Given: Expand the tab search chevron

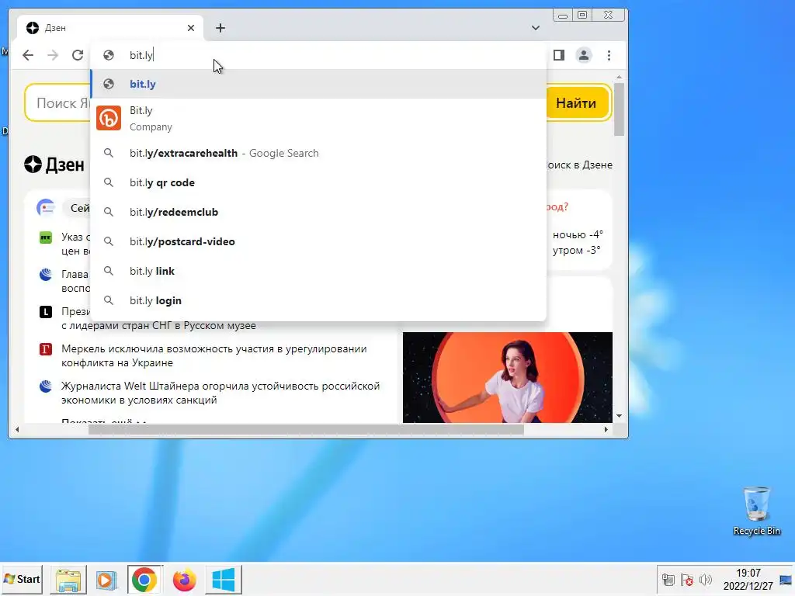Looking at the screenshot, I should point(536,28).
